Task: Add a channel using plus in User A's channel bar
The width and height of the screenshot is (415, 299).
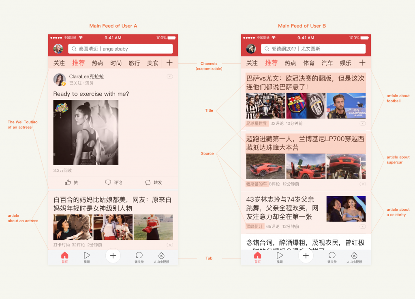Action: 169,63
